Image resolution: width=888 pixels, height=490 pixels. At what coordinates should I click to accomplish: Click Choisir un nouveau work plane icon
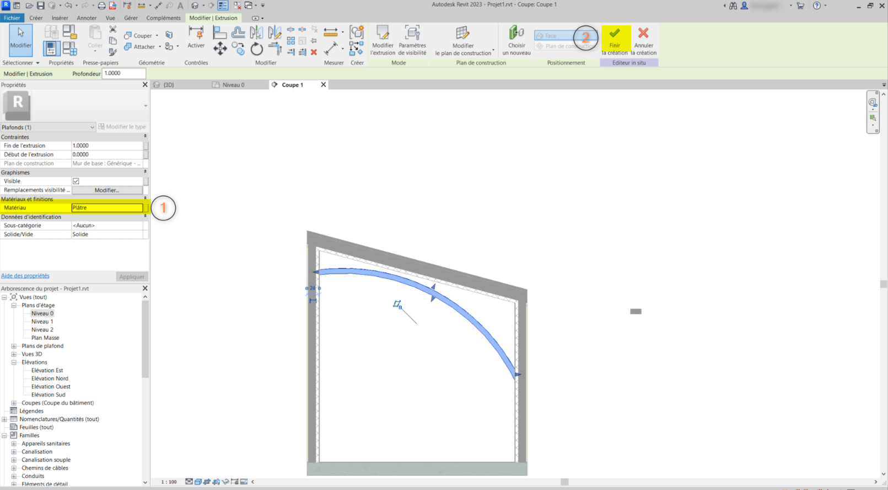click(516, 34)
